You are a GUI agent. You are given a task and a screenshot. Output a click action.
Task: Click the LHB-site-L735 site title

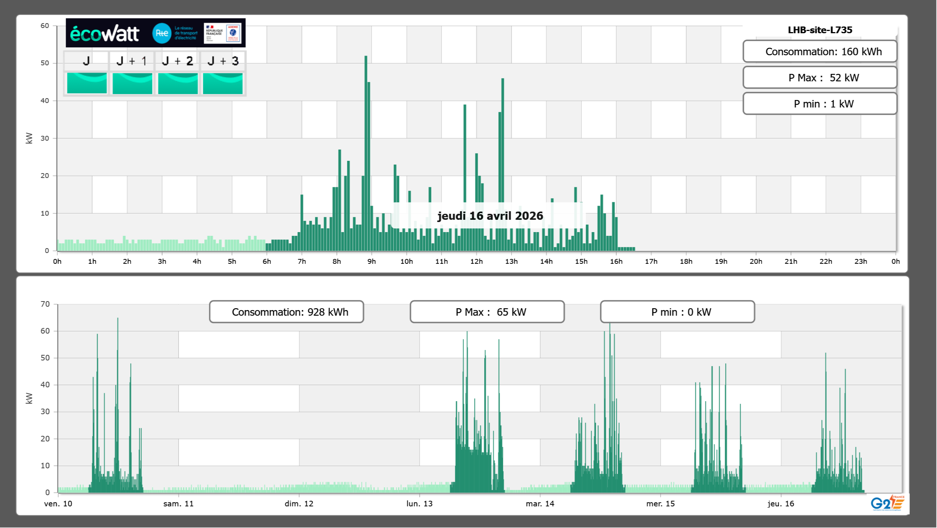point(820,30)
